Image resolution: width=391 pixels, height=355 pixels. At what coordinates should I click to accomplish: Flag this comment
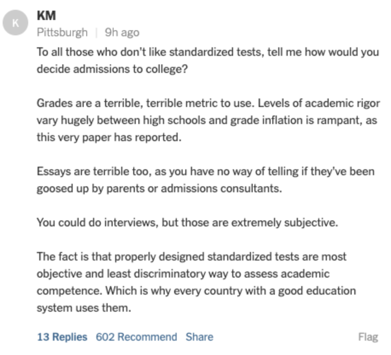point(368,337)
